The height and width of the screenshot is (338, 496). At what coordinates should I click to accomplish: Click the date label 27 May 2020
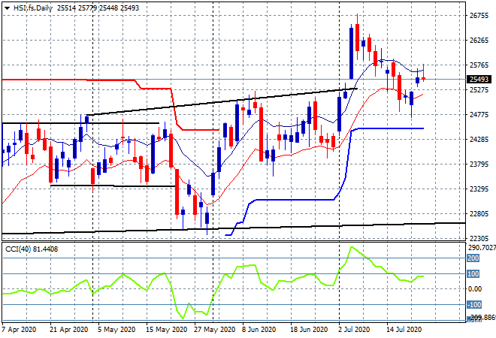[214, 330]
